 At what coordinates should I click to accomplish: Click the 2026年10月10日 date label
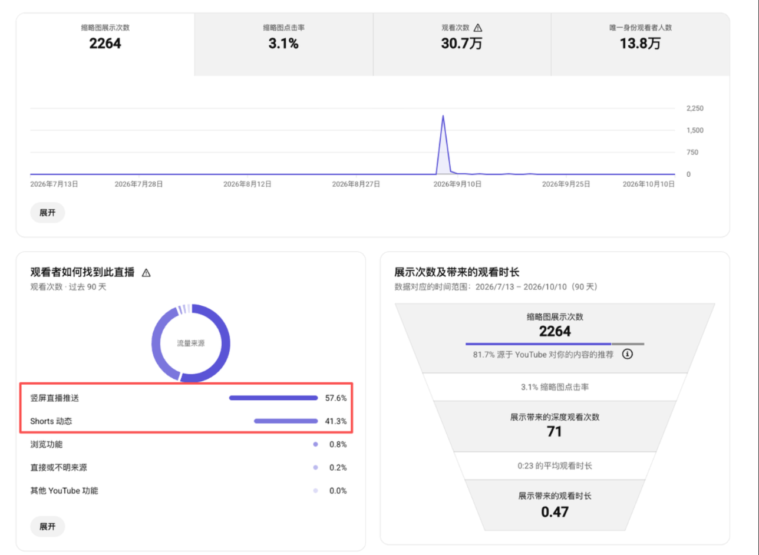pos(649,184)
